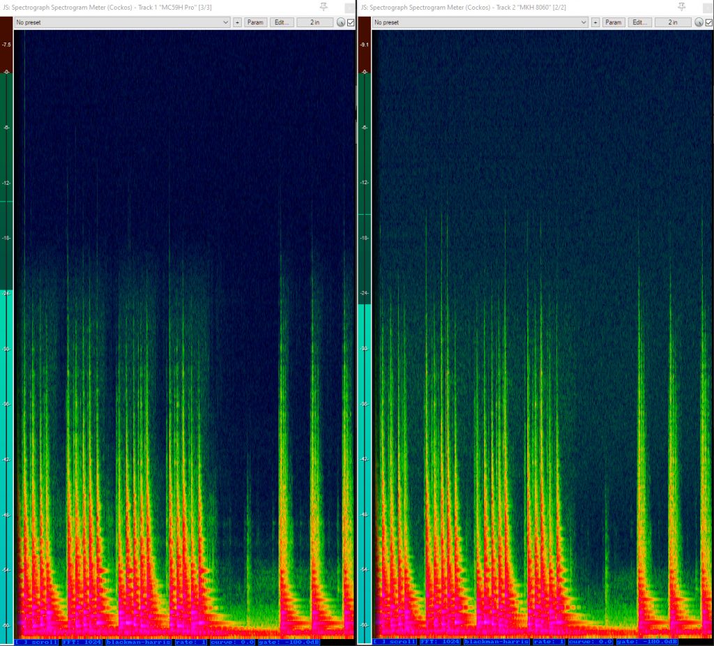This screenshot has height=646, width=714.
Task: Open the Track 2 'No preset' dropdown
Action: pos(480,22)
